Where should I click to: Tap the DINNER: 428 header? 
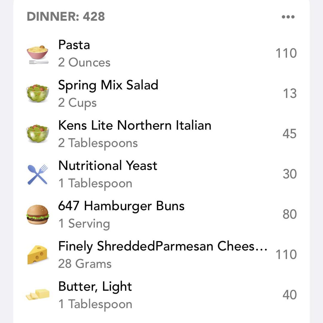66,16
